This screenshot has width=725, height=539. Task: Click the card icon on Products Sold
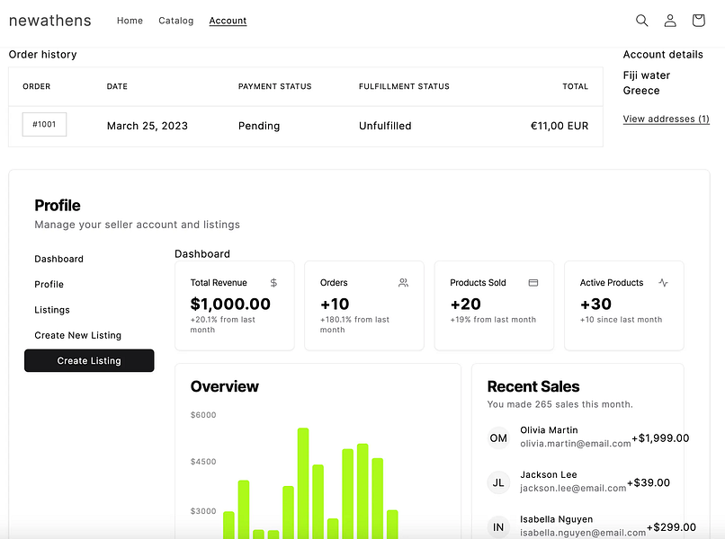[533, 283]
